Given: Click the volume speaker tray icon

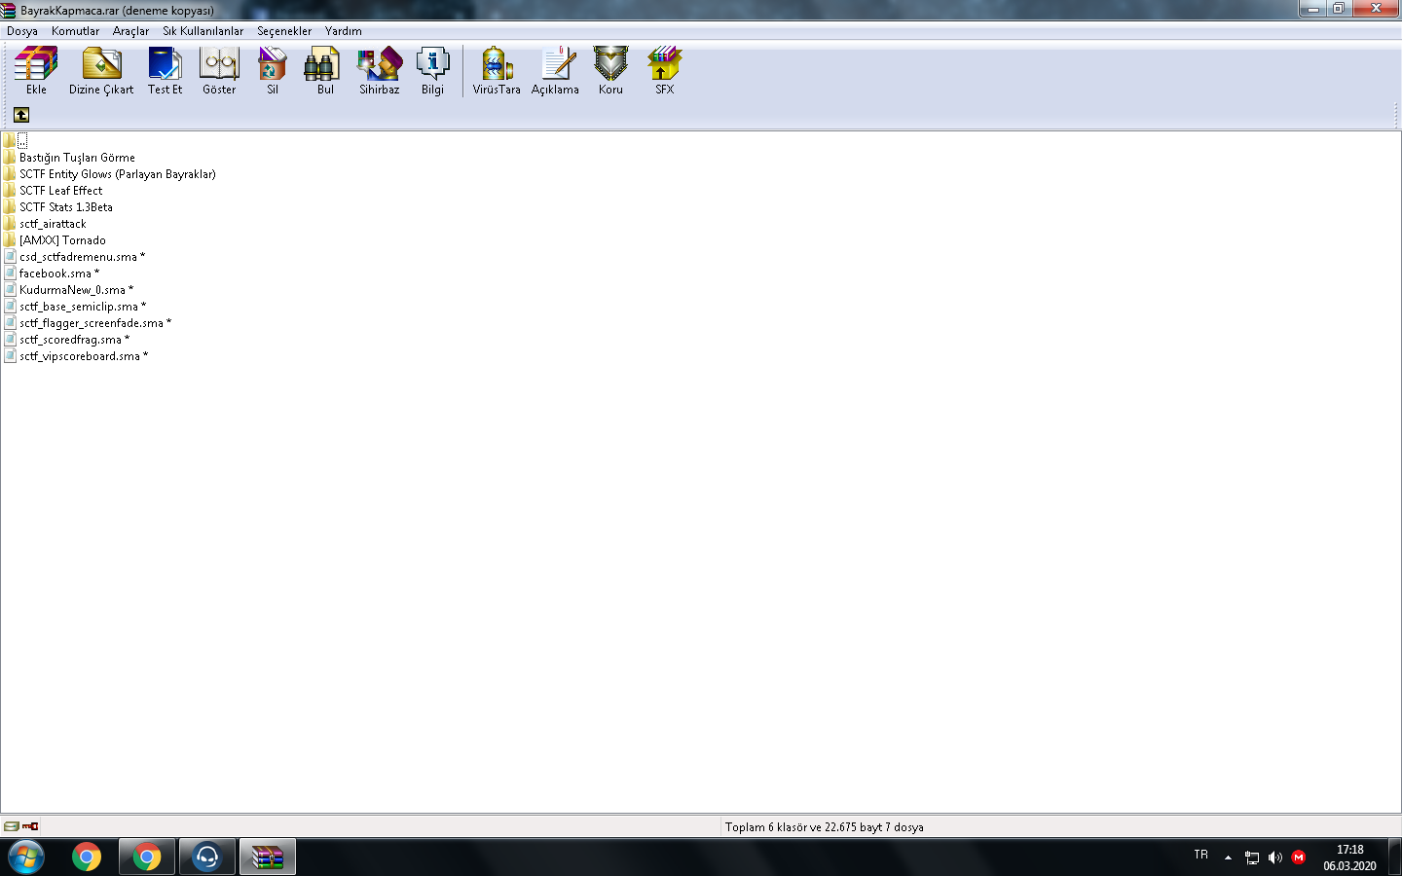Looking at the screenshot, I should click(x=1275, y=858).
